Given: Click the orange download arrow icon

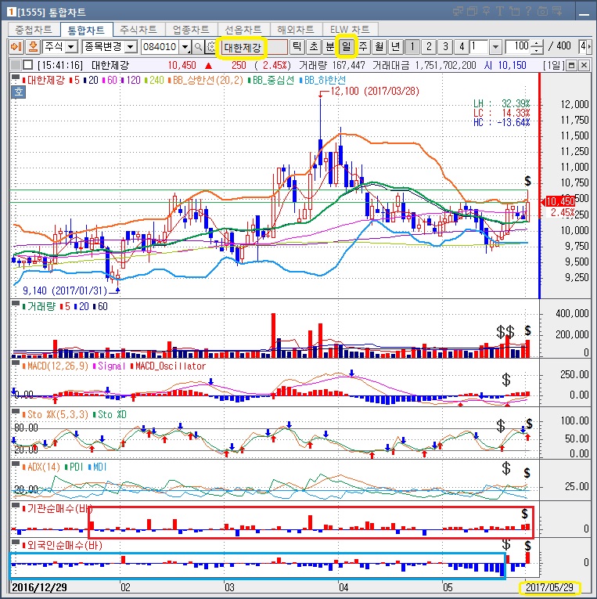Looking at the screenshot, I should coord(33,47).
